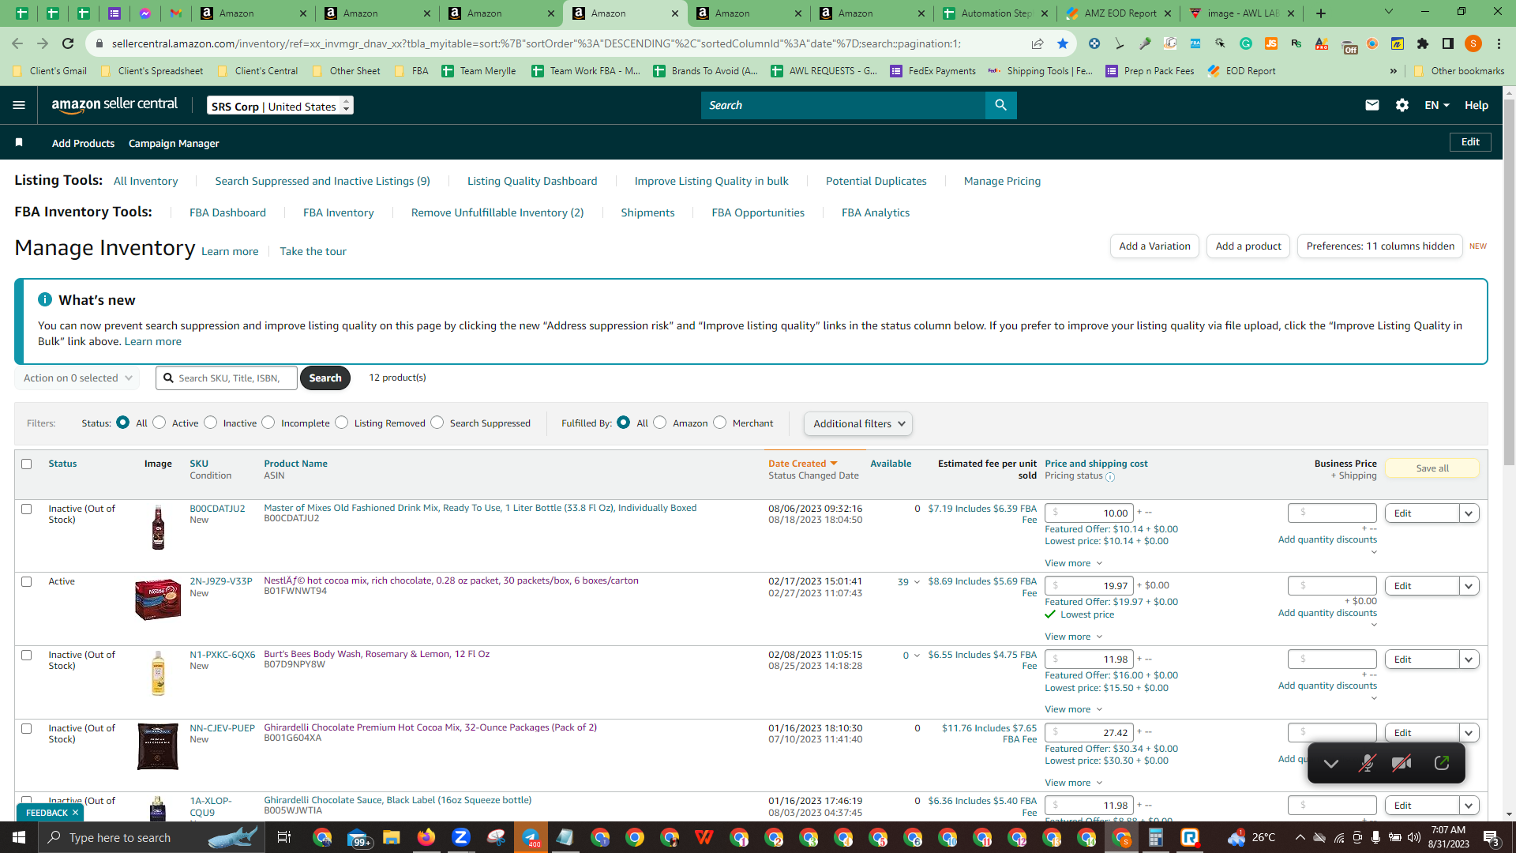Open the SRS Corp marketplace switcher
Screen dimensions: 1516x853
tap(280, 106)
